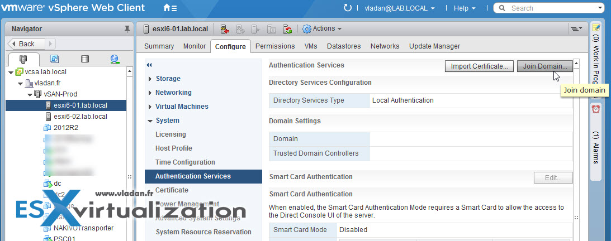This screenshot has height=241, width=611.
Task: Collapse the vcsa.lab.local tree node
Action: (10, 73)
